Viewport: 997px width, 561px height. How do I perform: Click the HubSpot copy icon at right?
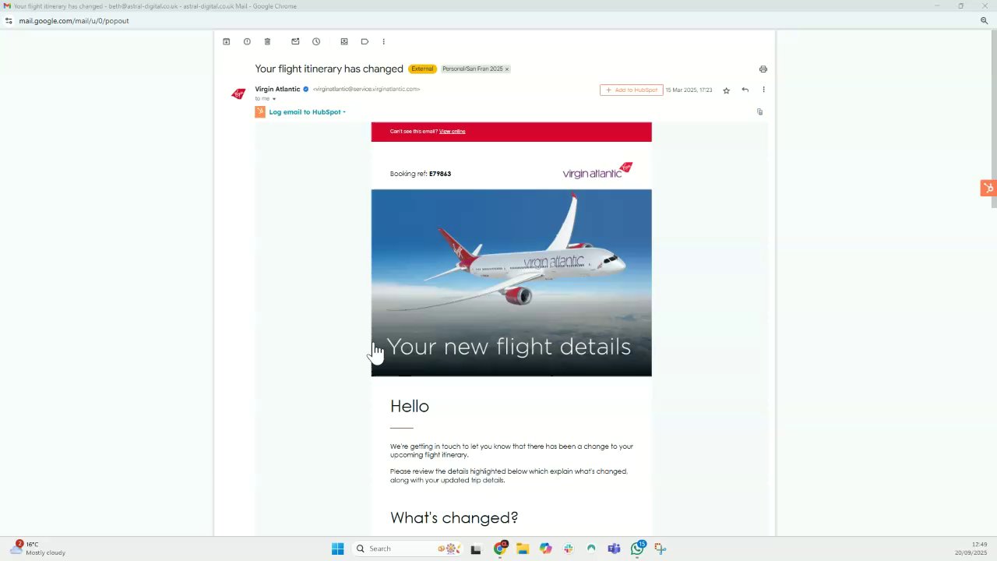(760, 112)
